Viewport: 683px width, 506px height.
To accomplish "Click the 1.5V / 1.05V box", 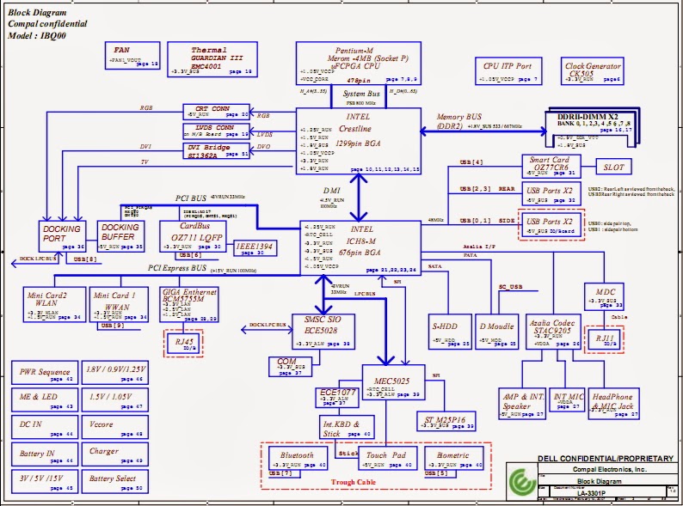I will 115,399.
